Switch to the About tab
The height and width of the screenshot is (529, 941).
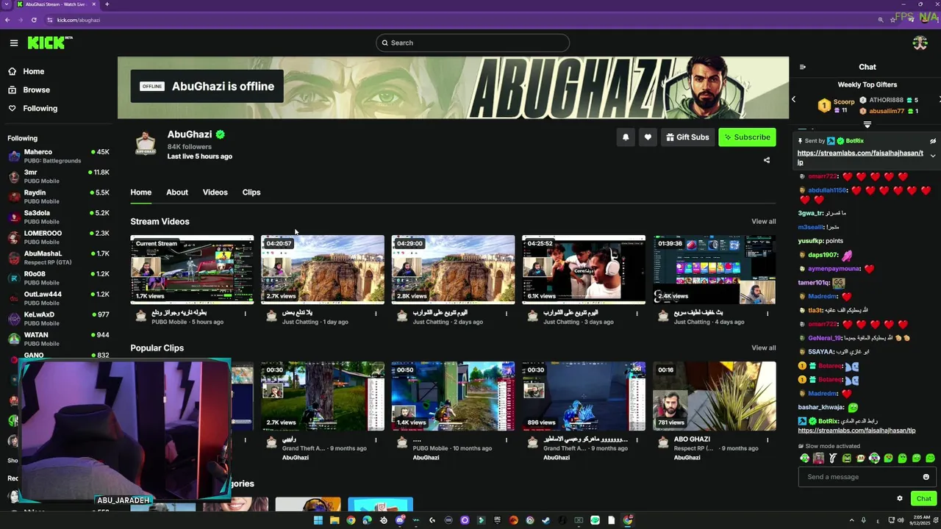tap(177, 192)
